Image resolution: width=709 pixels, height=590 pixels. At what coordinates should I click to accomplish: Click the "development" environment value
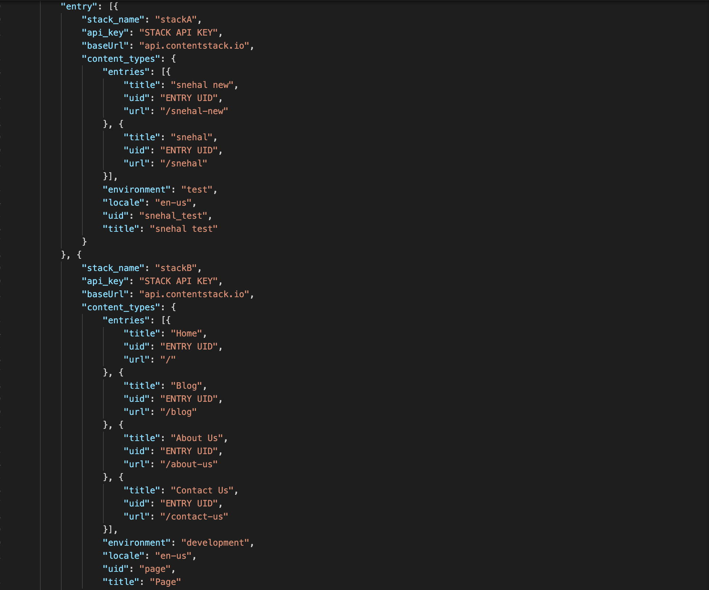click(x=217, y=542)
